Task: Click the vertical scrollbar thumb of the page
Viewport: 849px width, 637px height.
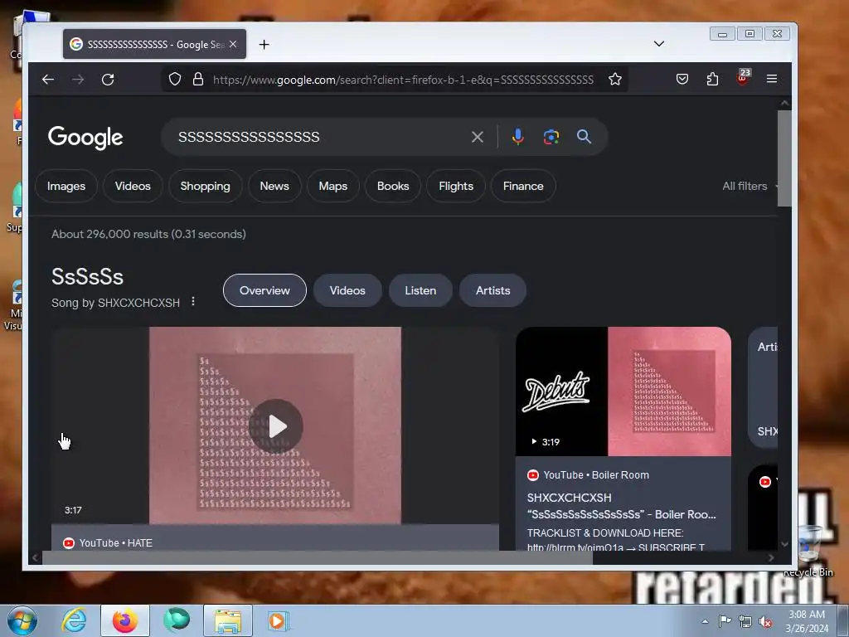Action: 784,158
